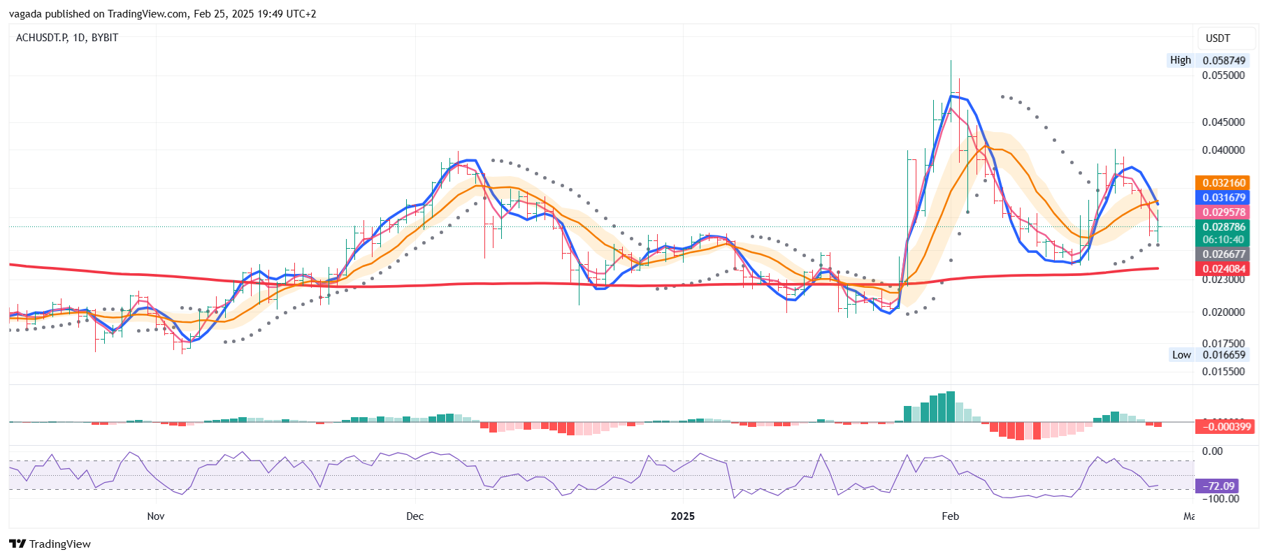Screen dimensions: 1268x559
Task: Click the Feb label on time axis
Action: (950, 516)
